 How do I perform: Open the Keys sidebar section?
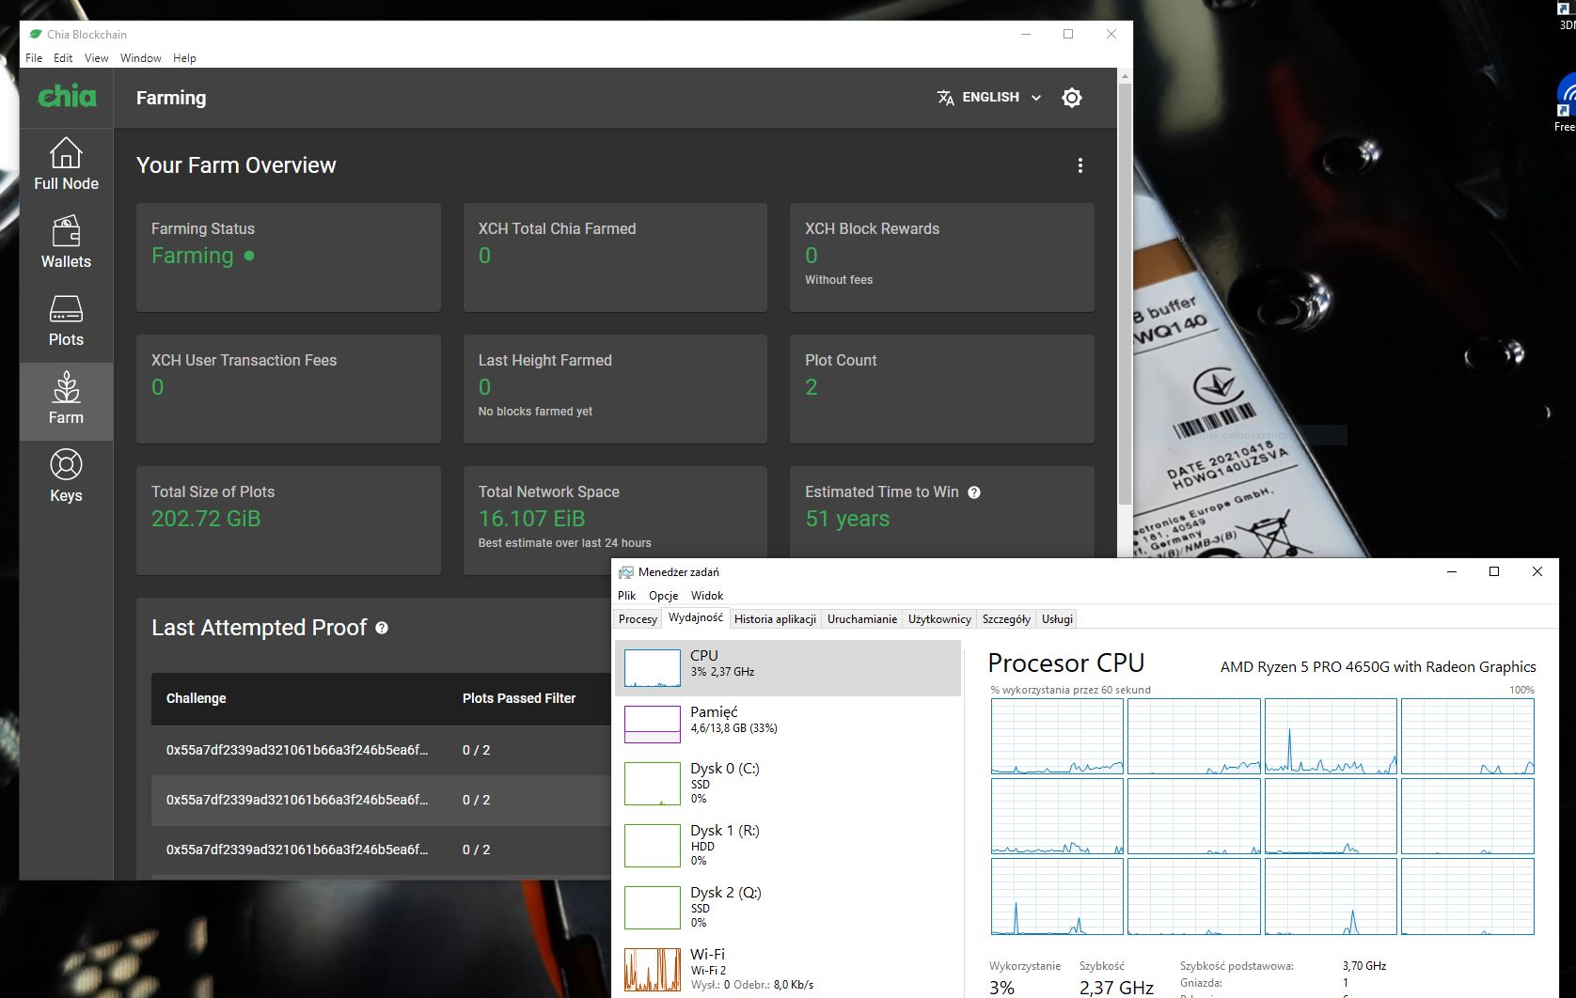[66, 476]
